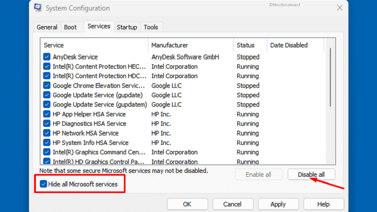Click Stopped status of Google Chrome Elevation
This screenshot has width=377, height=212.
click(248, 85)
